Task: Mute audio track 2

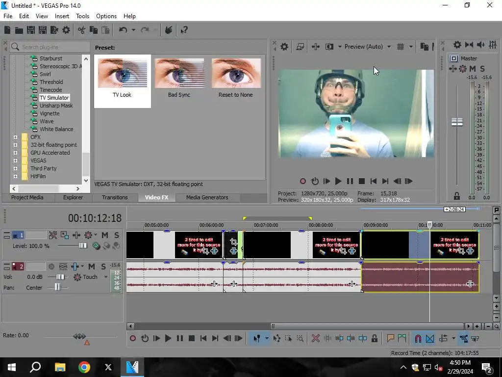Action: (92, 267)
